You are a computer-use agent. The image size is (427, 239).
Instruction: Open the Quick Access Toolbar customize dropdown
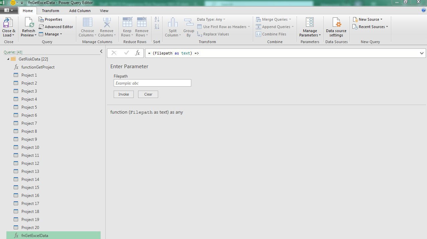point(22,3)
